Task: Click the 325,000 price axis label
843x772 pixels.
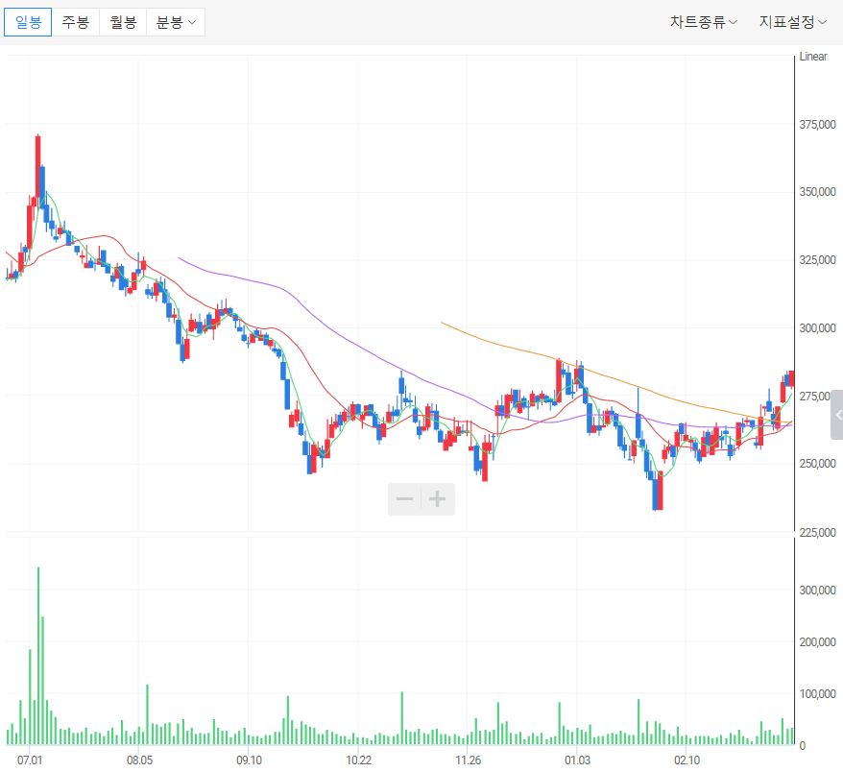Action: pyautogui.click(x=817, y=260)
